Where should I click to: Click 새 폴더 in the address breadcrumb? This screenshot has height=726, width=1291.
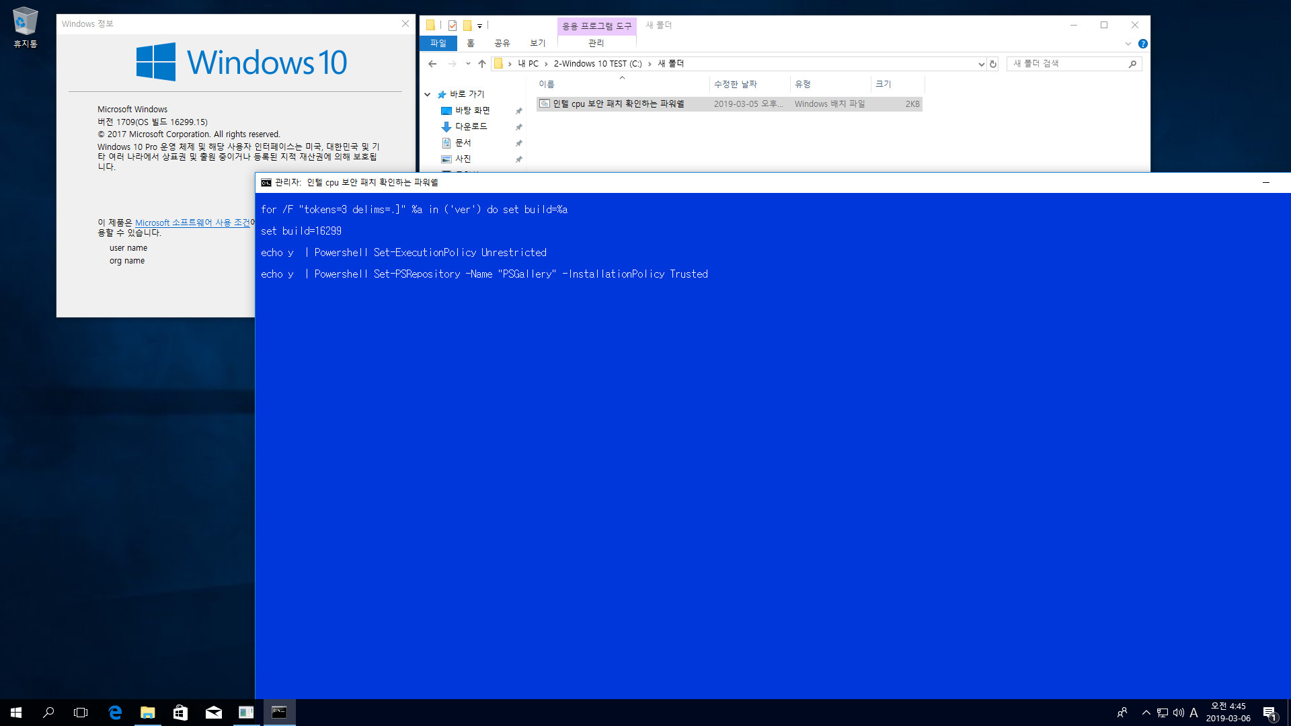(x=670, y=64)
